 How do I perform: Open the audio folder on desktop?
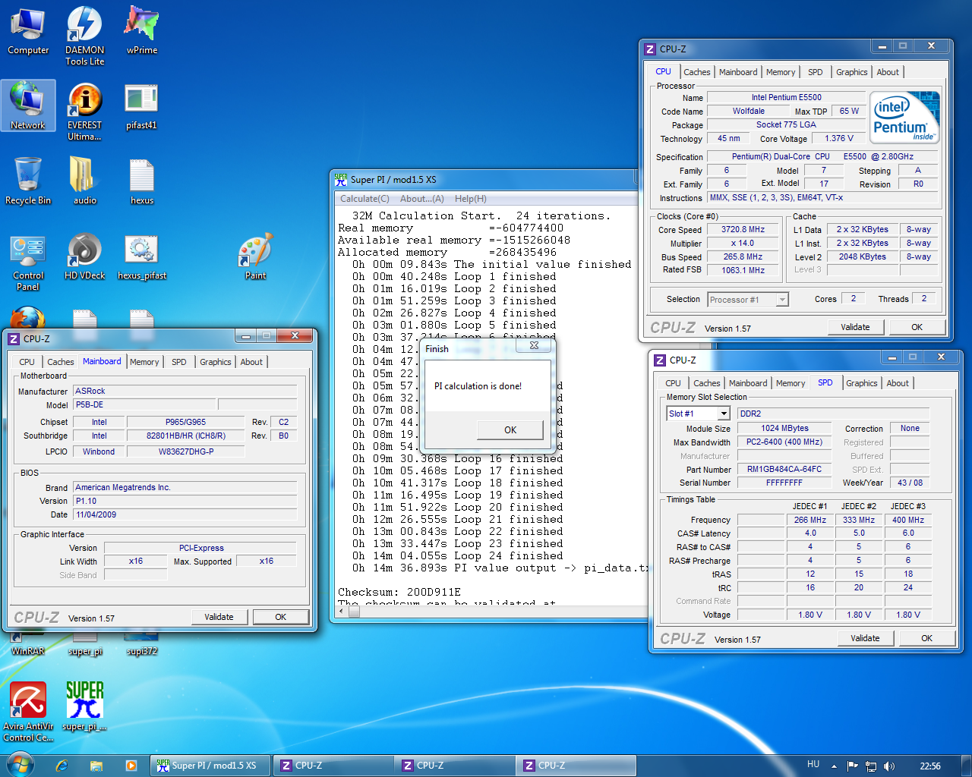[x=85, y=181]
